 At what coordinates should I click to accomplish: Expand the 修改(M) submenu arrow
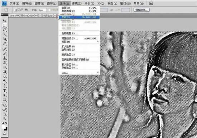pos(98,41)
